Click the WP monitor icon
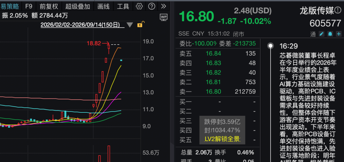344x162 pixels. point(164,17)
